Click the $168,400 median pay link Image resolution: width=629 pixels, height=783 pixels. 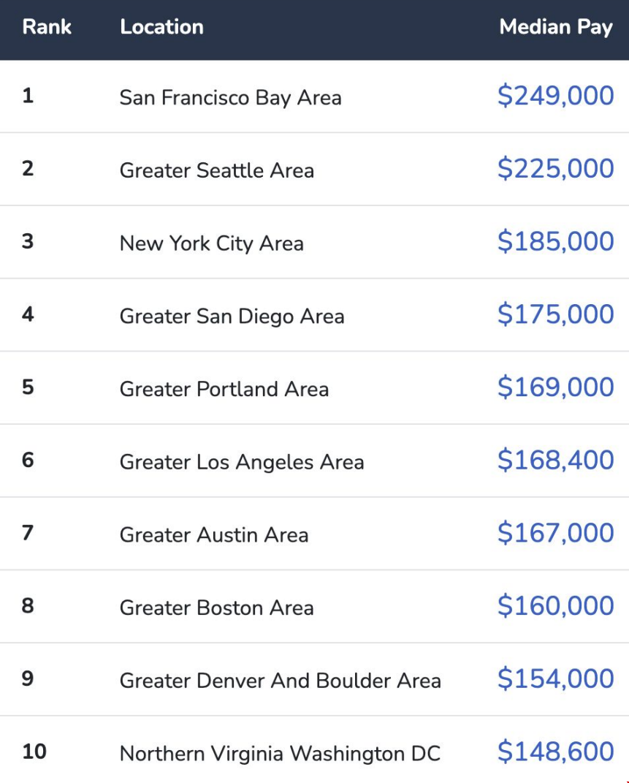coord(555,460)
